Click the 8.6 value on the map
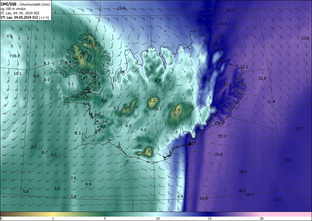The width and height of the screenshot is (312, 221). click(116, 108)
